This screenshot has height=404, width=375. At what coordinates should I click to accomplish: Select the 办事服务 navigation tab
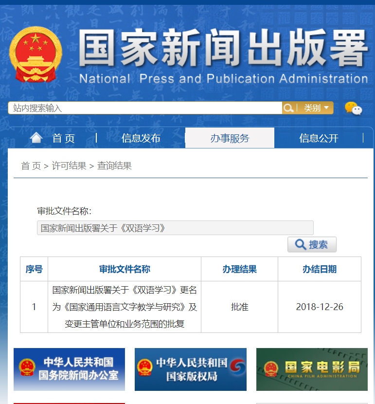(230, 138)
